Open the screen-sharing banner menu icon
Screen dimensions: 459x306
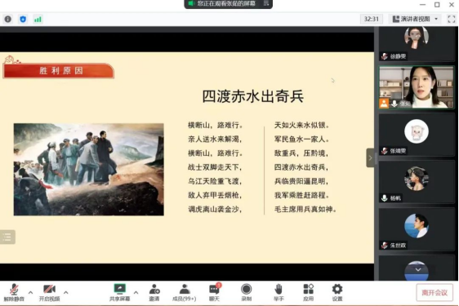point(266,3)
